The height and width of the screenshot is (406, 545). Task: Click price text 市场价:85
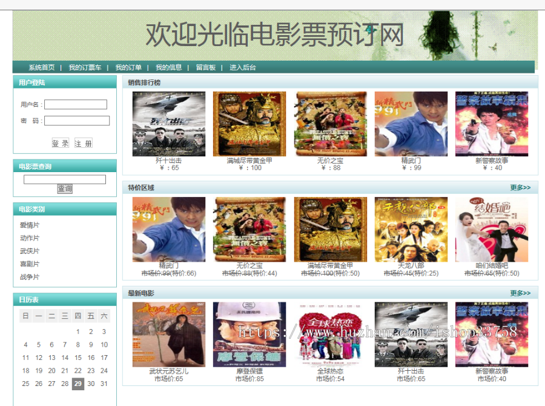[249, 379]
